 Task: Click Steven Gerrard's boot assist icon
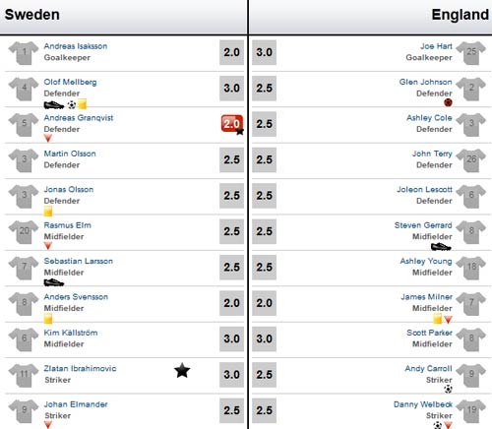pos(441,246)
